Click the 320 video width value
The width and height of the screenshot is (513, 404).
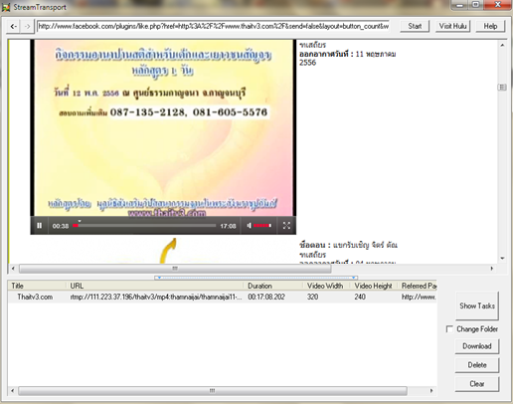coord(312,297)
